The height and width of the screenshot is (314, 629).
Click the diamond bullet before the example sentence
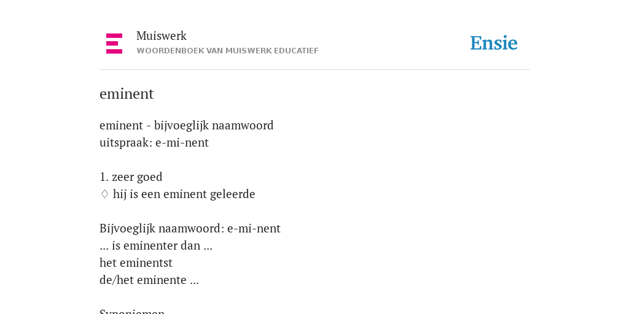tap(104, 194)
